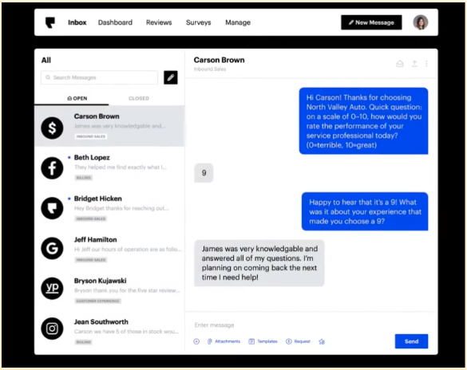
Task: Click the plus circle icon below message box
Action: 196,341
